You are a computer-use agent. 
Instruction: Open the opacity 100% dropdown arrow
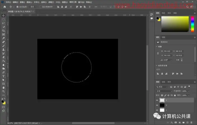coord(189,91)
